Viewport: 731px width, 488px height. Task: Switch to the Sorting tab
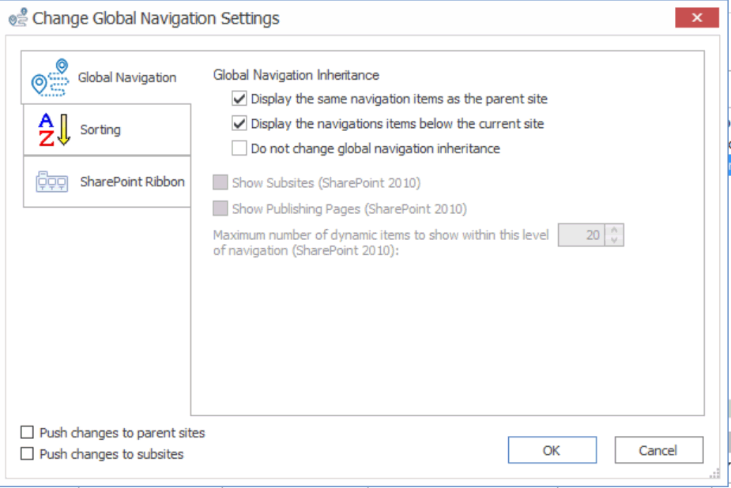[100, 130]
